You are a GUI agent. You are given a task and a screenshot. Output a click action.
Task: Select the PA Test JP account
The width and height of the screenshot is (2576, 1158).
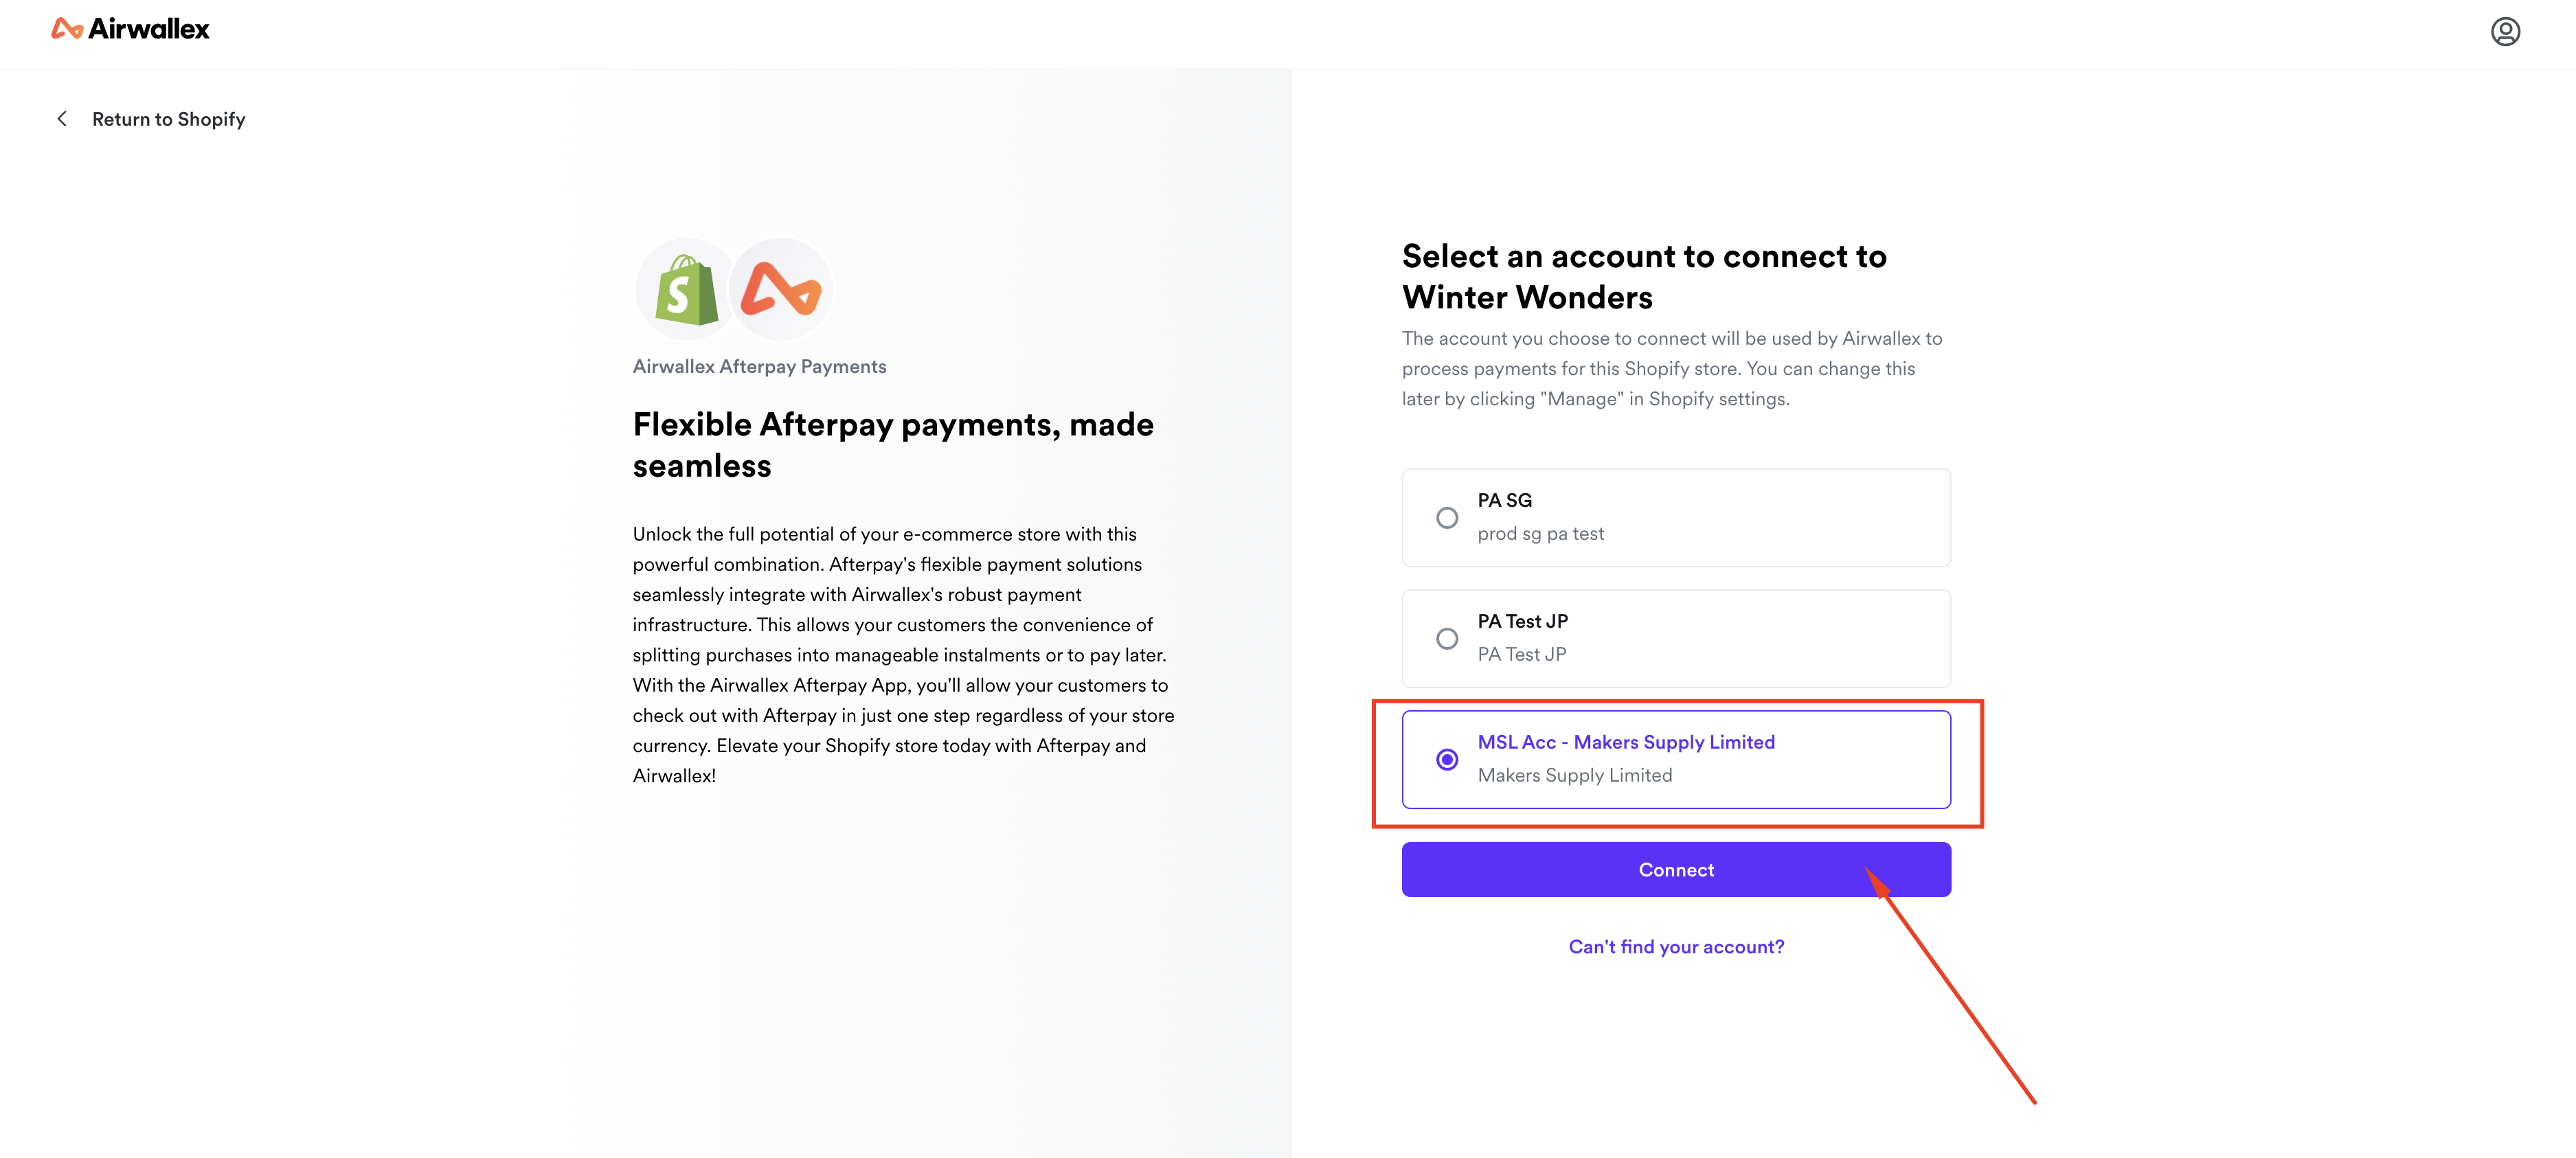click(x=1447, y=638)
